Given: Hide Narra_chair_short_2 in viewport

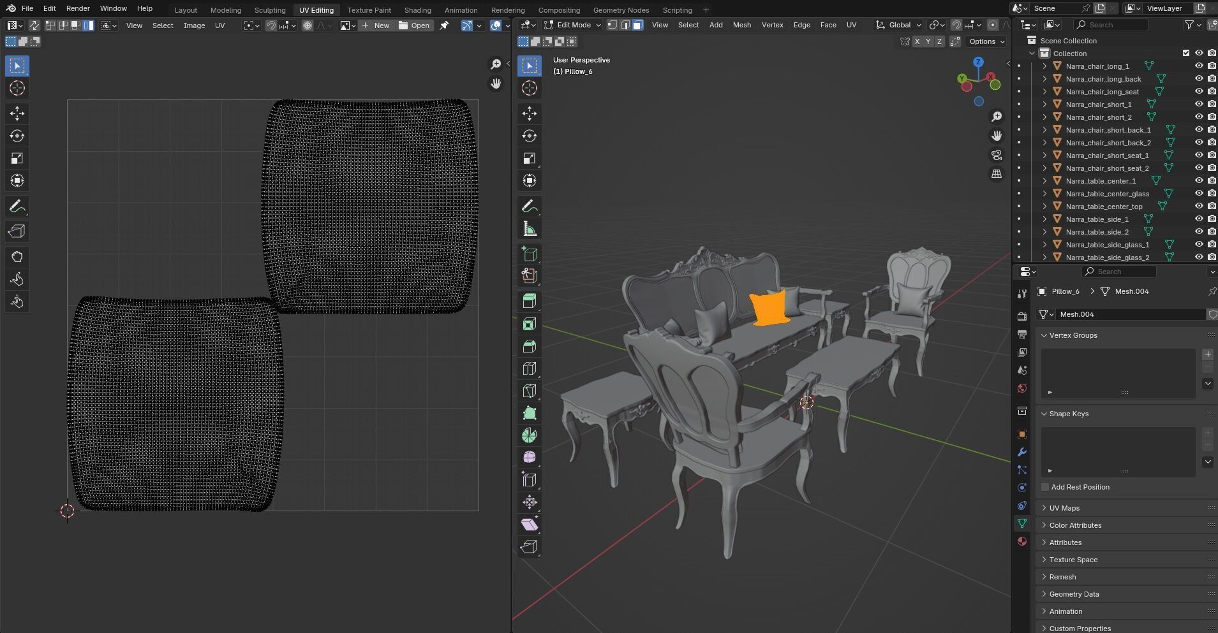Looking at the screenshot, I should point(1199,117).
